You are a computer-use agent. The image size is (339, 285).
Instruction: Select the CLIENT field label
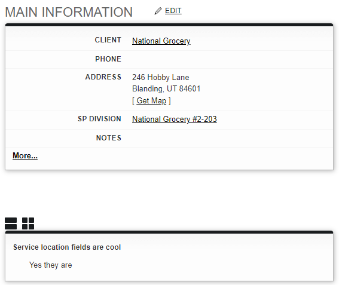point(108,40)
